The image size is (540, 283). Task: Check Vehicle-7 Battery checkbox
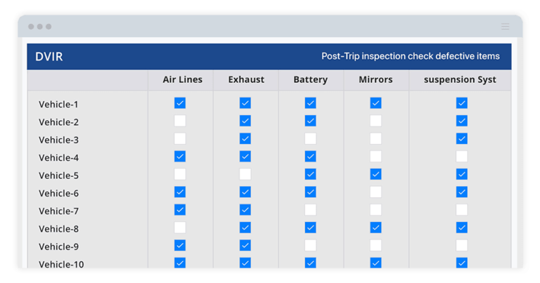point(310,210)
